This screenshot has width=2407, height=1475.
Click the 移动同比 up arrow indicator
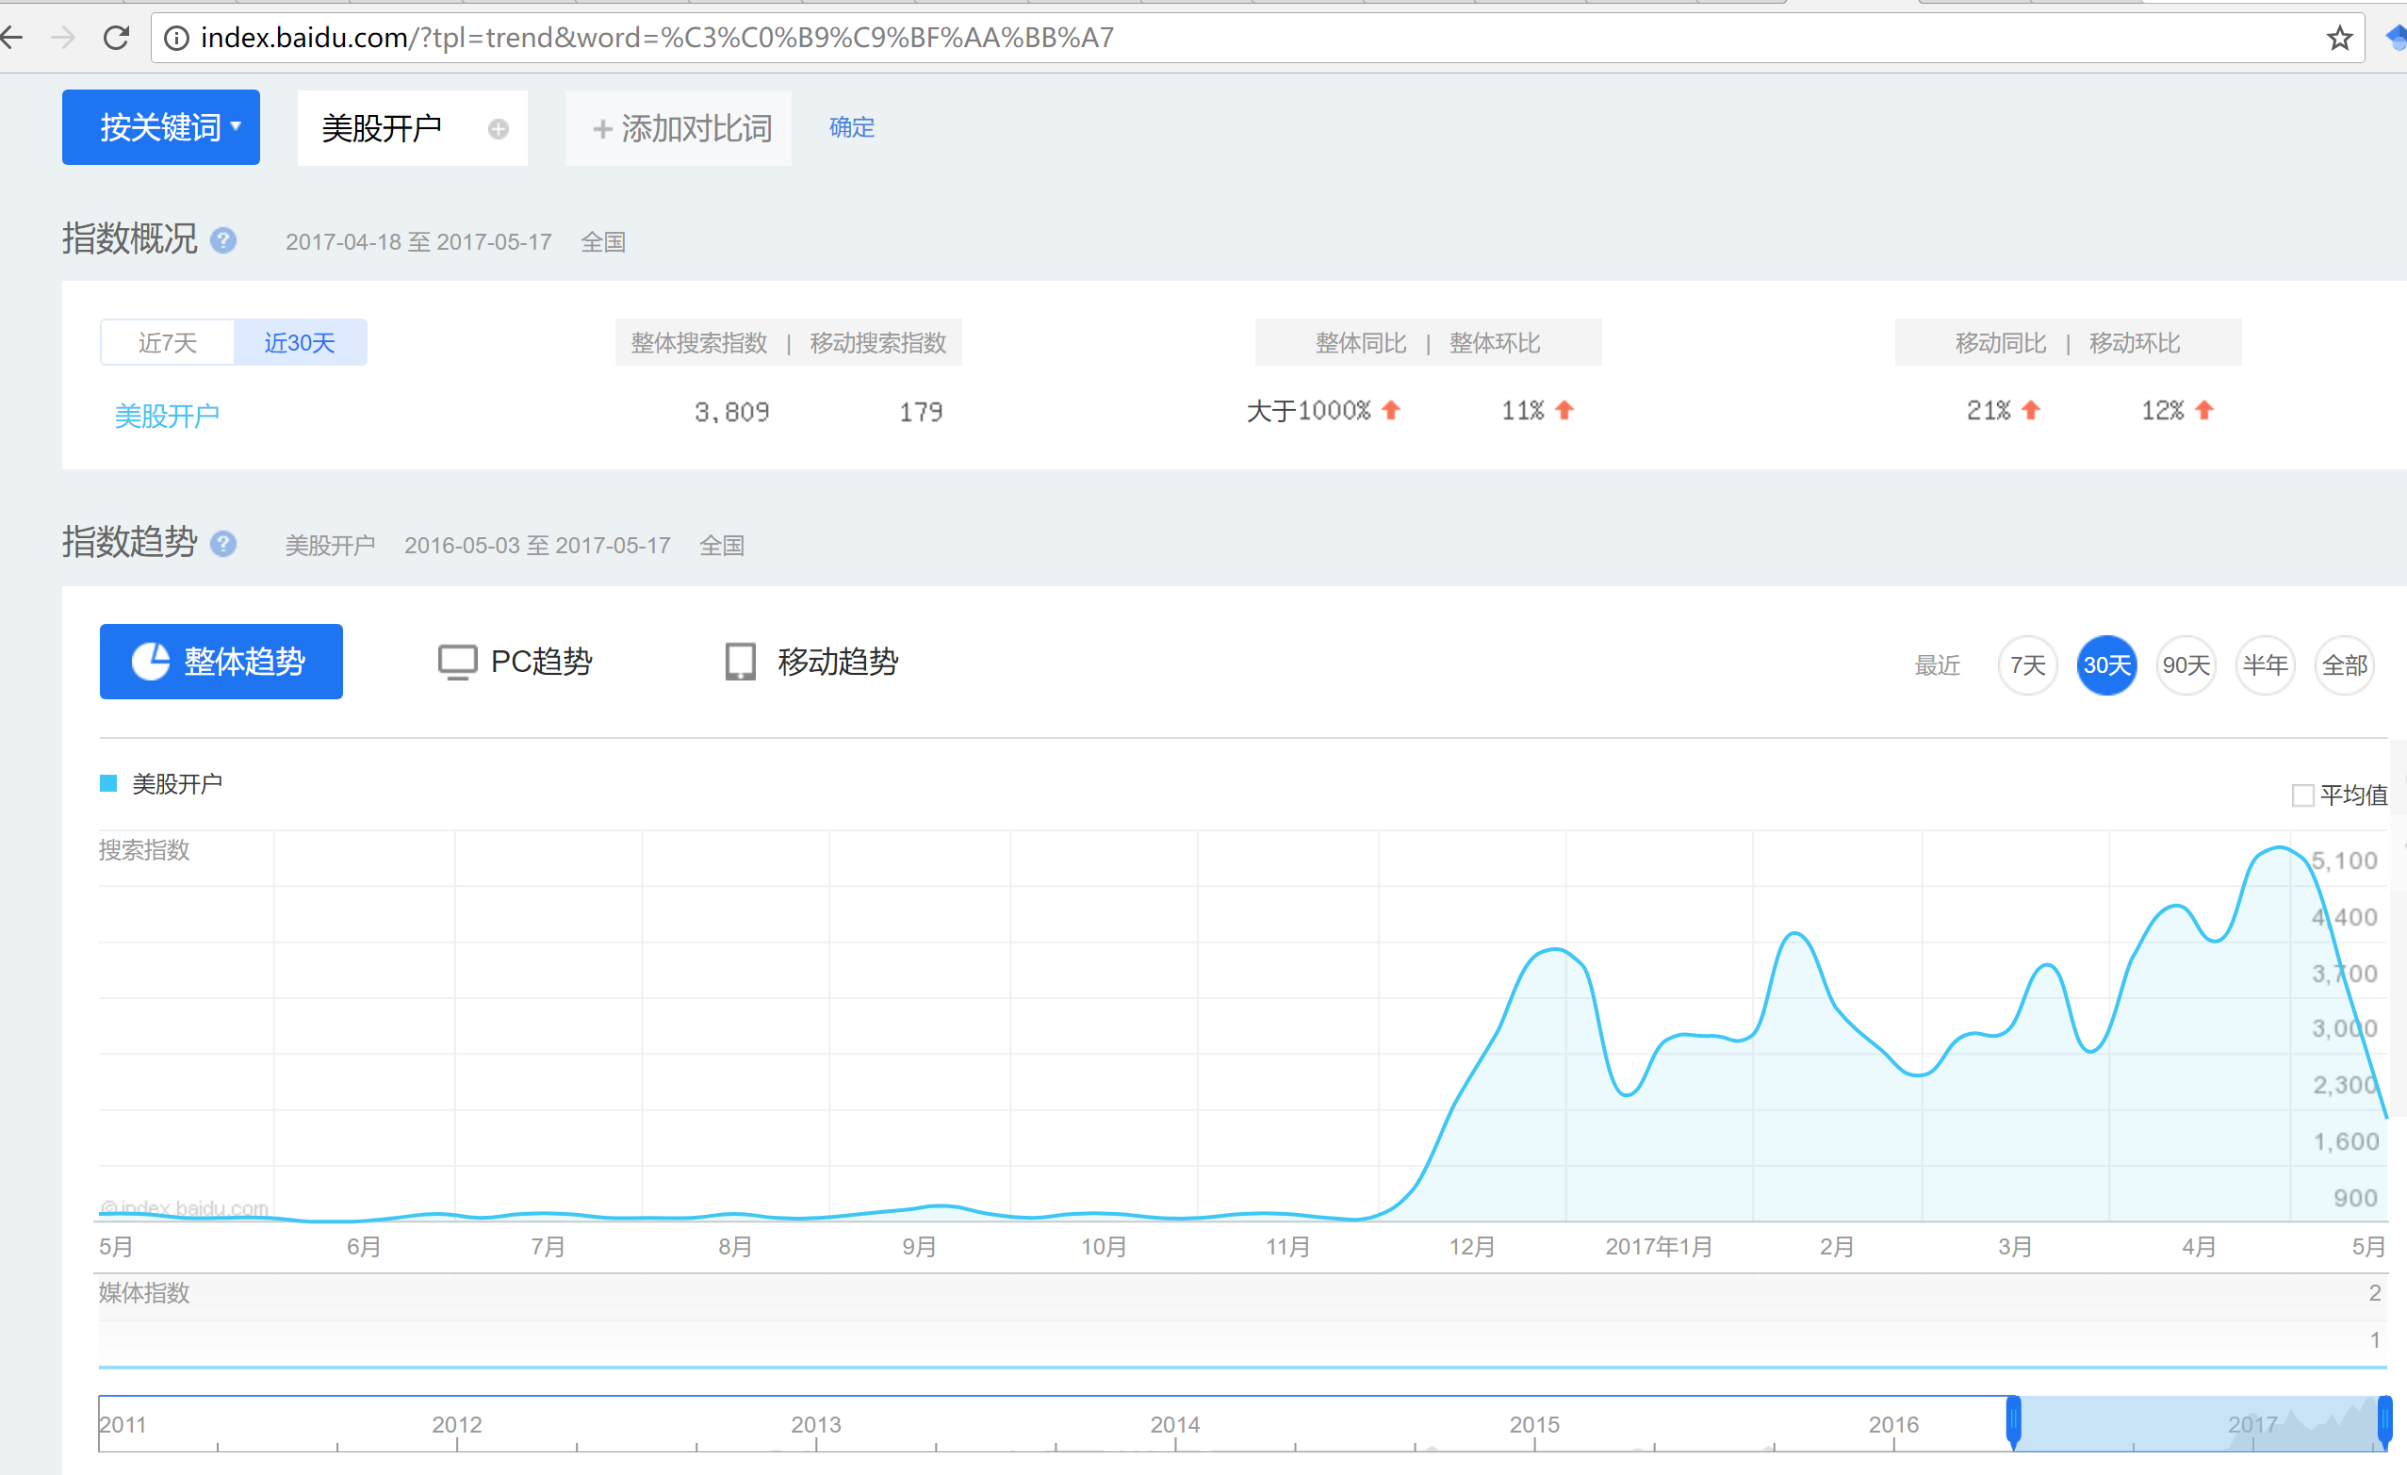[x=2031, y=410]
